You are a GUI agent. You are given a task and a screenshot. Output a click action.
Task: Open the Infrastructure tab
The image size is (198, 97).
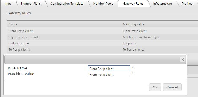163,4
